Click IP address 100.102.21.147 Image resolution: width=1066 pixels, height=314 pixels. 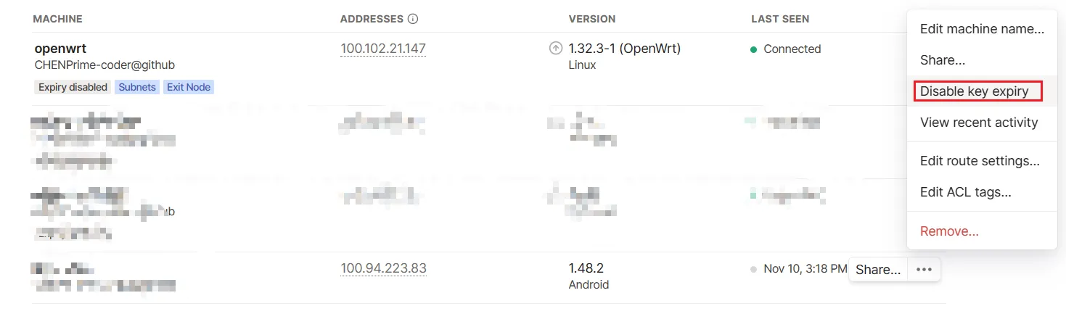click(383, 49)
